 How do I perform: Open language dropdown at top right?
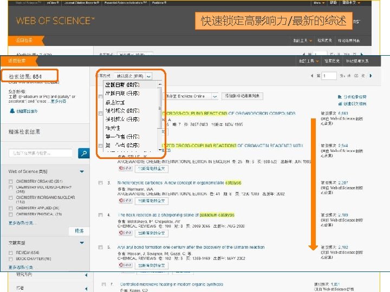(x=352, y=3)
